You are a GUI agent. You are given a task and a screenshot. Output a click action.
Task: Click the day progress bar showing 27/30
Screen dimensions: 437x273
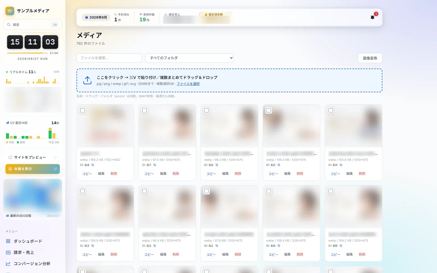pyautogui.click(x=27, y=53)
